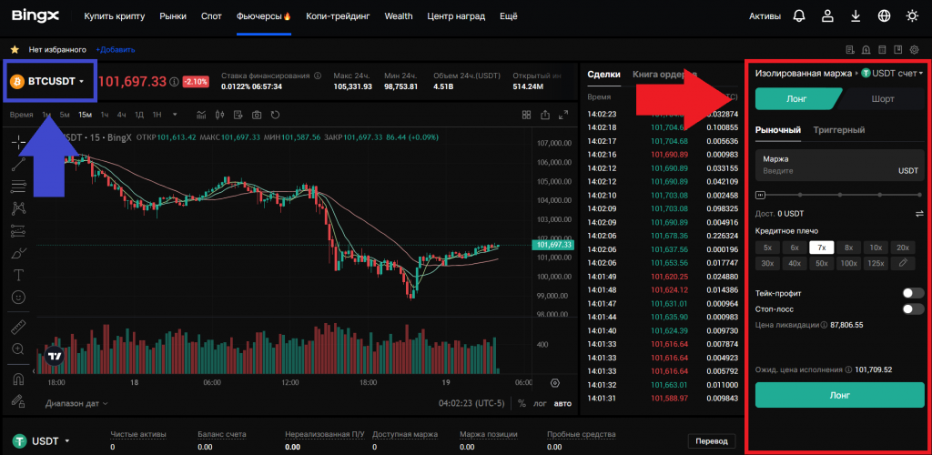This screenshot has width=932, height=455.
Task: Toggle the авто scale option on chart
Action: click(x=563, y=403)
